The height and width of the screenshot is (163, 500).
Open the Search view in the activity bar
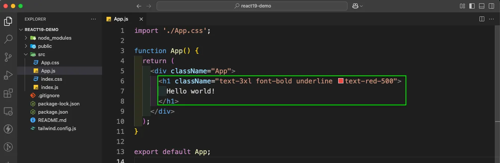coord(8,39)
